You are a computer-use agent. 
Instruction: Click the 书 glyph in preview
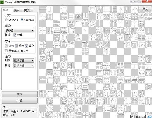point(85,51)
